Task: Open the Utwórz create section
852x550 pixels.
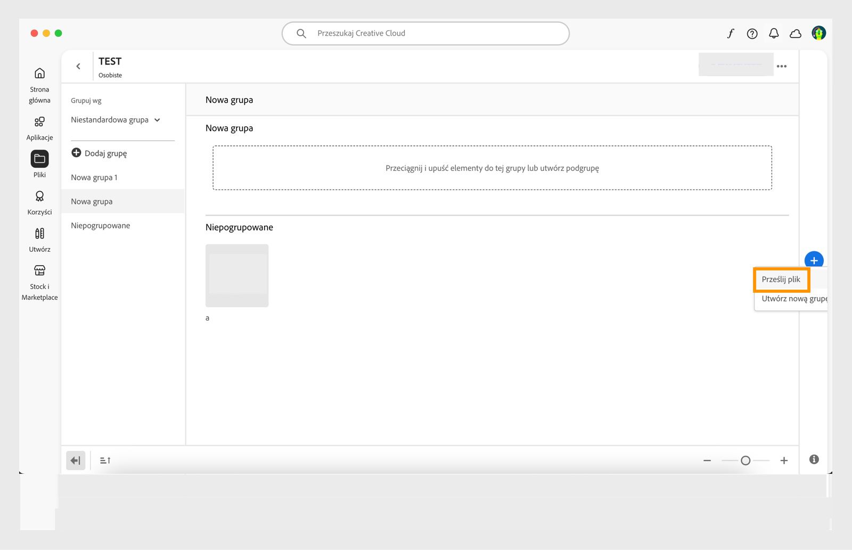Action: pos(39,233)
